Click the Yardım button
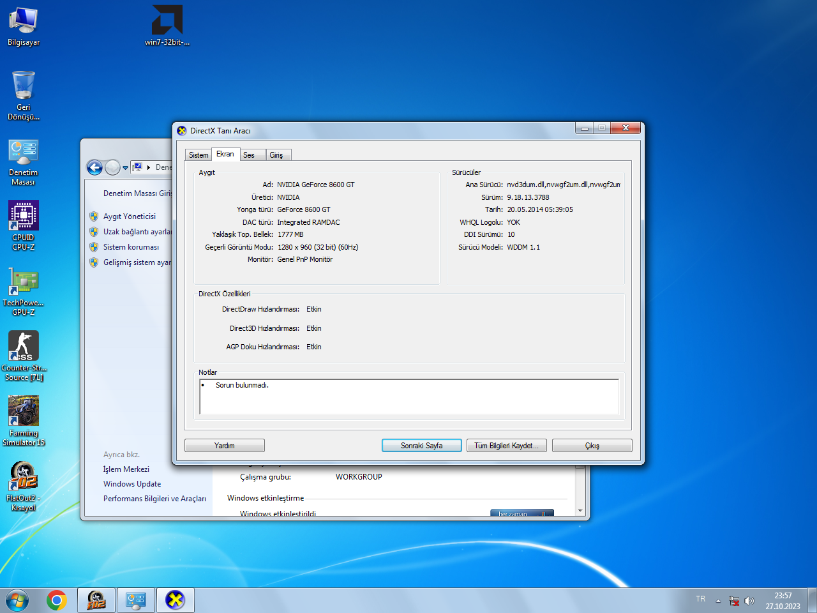This screenshot has width=817, height=613. pyautogui.click(x=225, y=446)
